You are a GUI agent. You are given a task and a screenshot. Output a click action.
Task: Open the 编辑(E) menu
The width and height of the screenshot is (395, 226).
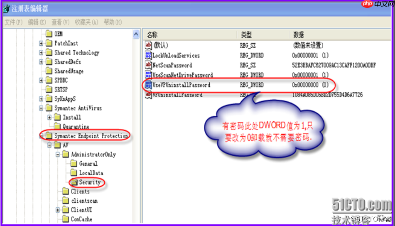(37, 22)
